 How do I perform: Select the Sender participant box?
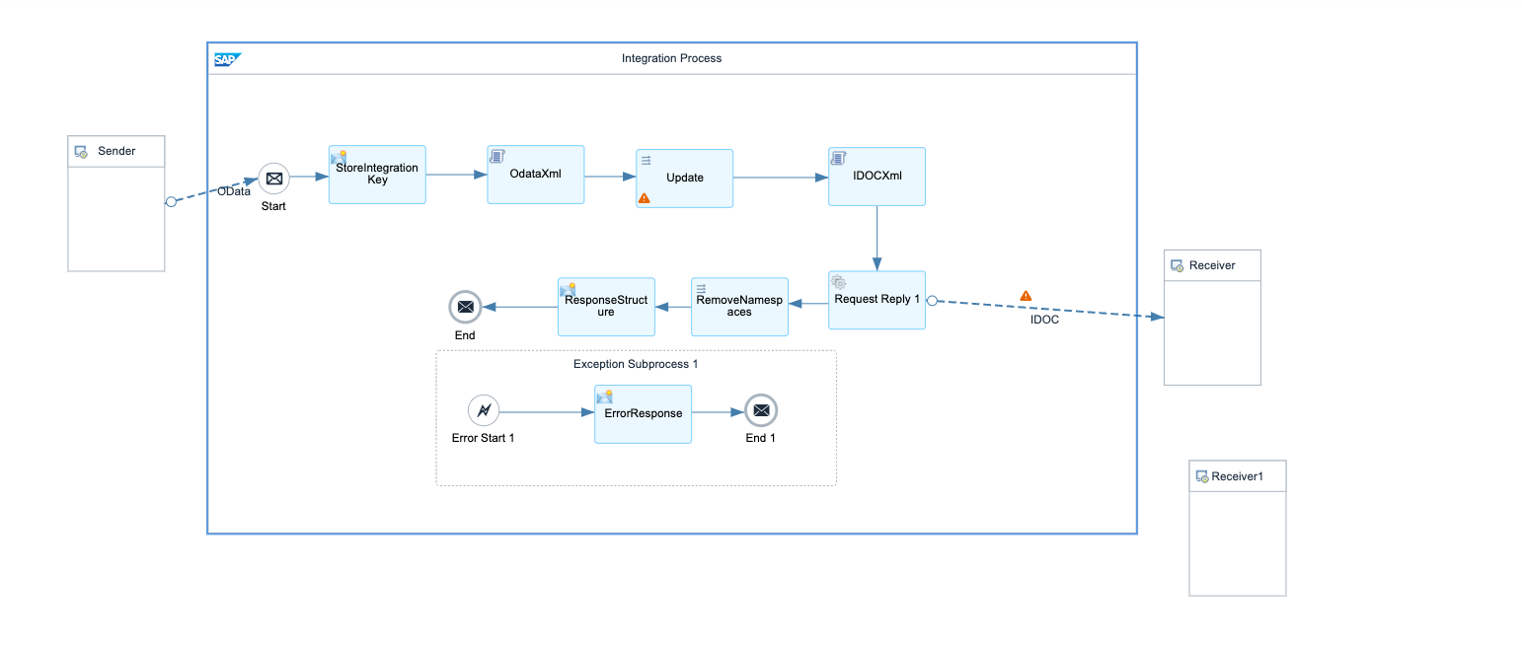pyautogui.click(x=115, y=202)
